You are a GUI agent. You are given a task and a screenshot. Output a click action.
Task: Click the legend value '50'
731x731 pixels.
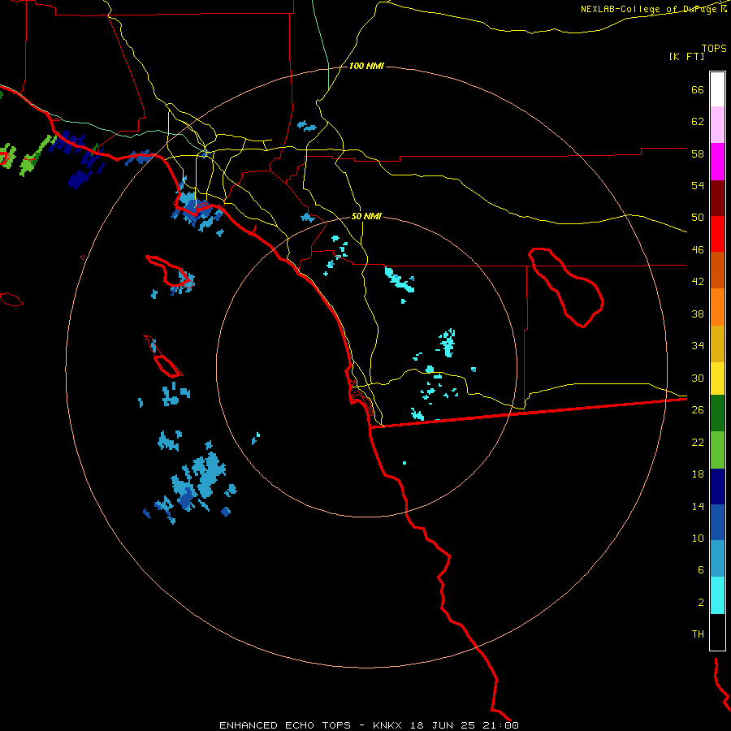pyautogui.click(x=698, y=218)
